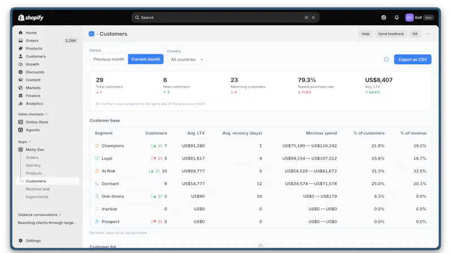This screenshot has height=253, width=451.
Task: Open the Analytics bar chart icon
Action: coord(20,103)
